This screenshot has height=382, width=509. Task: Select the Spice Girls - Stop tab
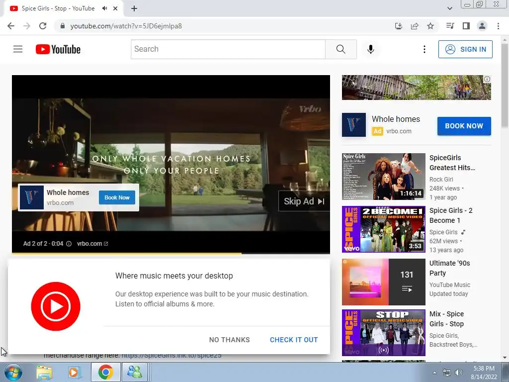coord(59,8)
